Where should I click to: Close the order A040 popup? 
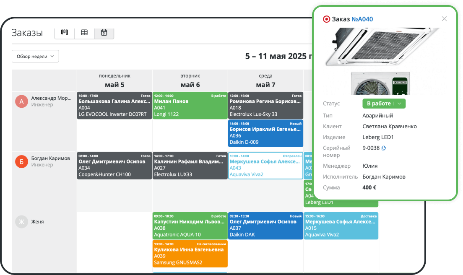click(444, 19)
